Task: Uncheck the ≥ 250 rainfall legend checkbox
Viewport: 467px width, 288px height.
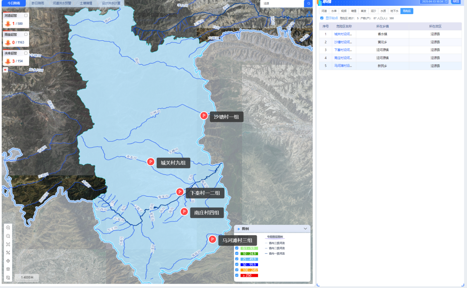Action: pos(237,275)
